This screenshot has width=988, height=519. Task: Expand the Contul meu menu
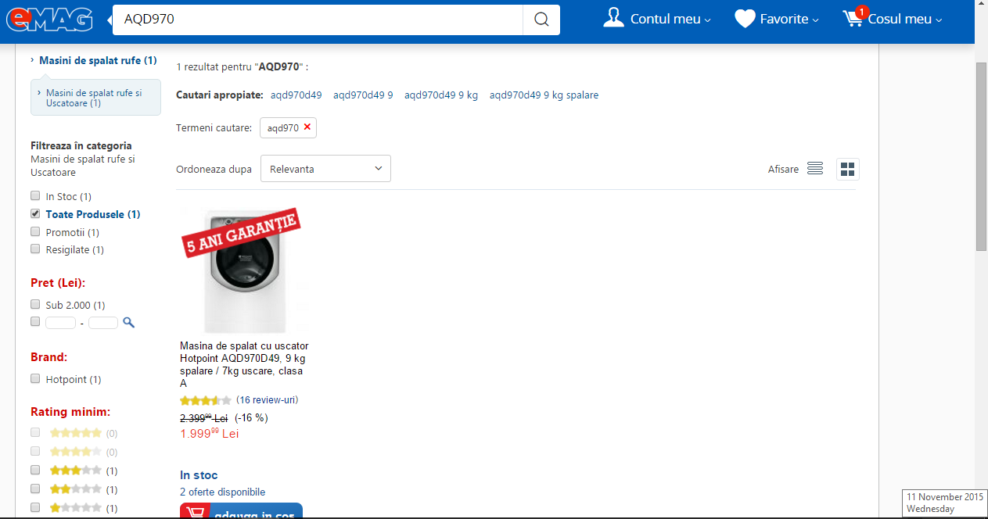(x=670, y=20)
